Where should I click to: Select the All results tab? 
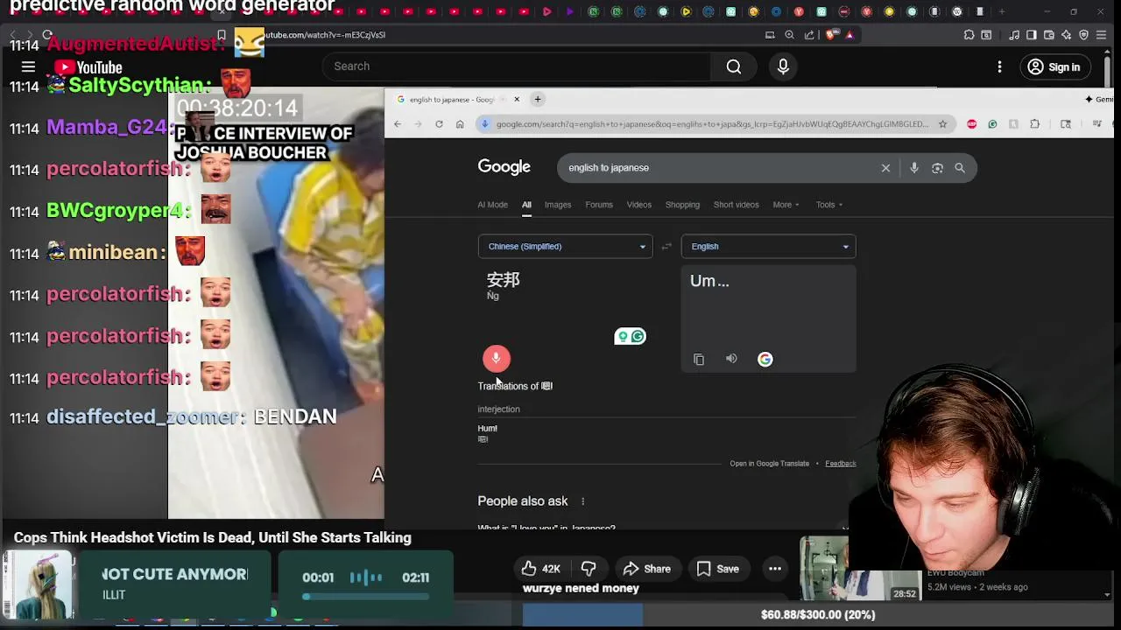526,205
